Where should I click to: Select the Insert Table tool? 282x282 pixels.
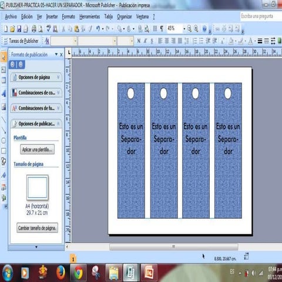tap(4, 80)
